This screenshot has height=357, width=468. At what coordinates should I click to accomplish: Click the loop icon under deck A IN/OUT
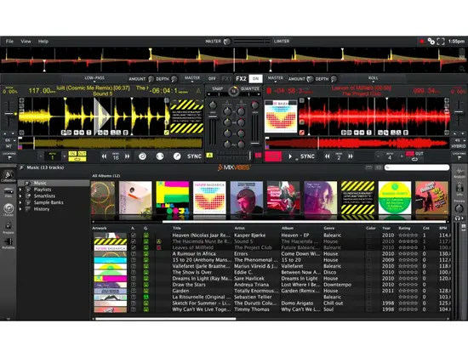pos(77,159)
